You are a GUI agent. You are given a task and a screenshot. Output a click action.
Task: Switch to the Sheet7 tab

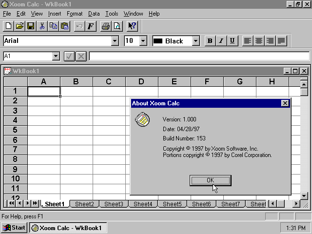click(x=231, y=204)
